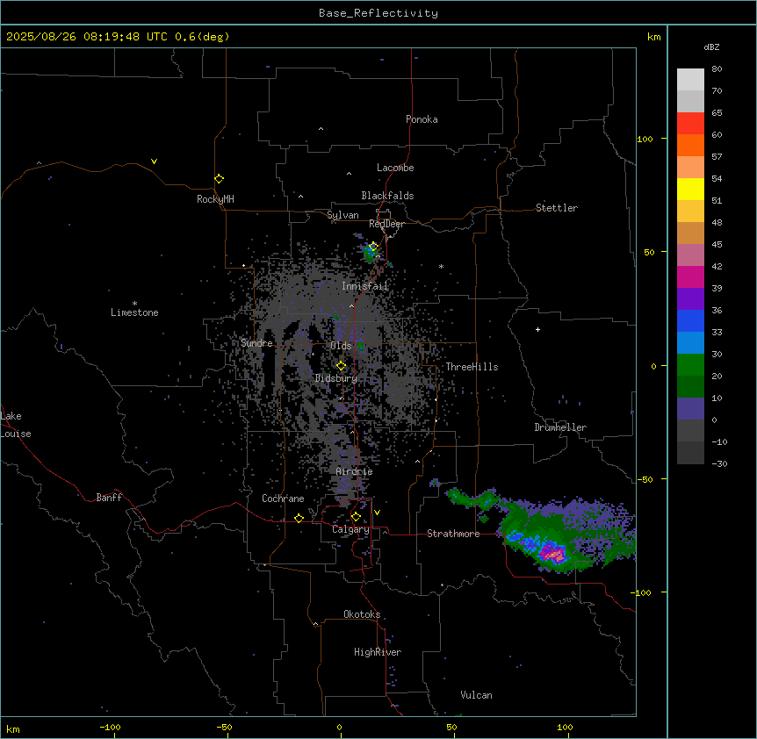Screen dimensions: 757x739
Task: Click the Okotoks label
Action: pos(362,614)
